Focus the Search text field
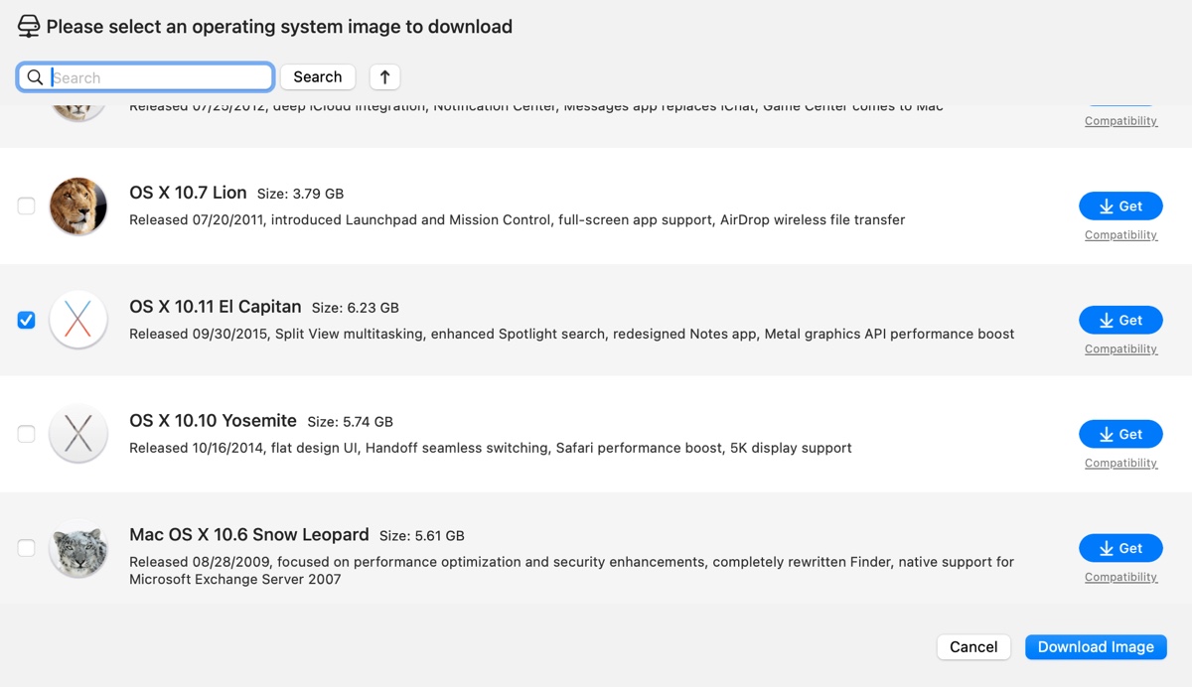This screenshot has width=1192, height=687. [159, 77]
